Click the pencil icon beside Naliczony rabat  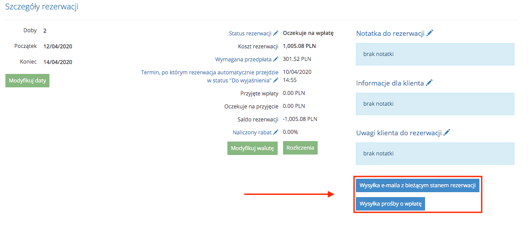point(276,132)
